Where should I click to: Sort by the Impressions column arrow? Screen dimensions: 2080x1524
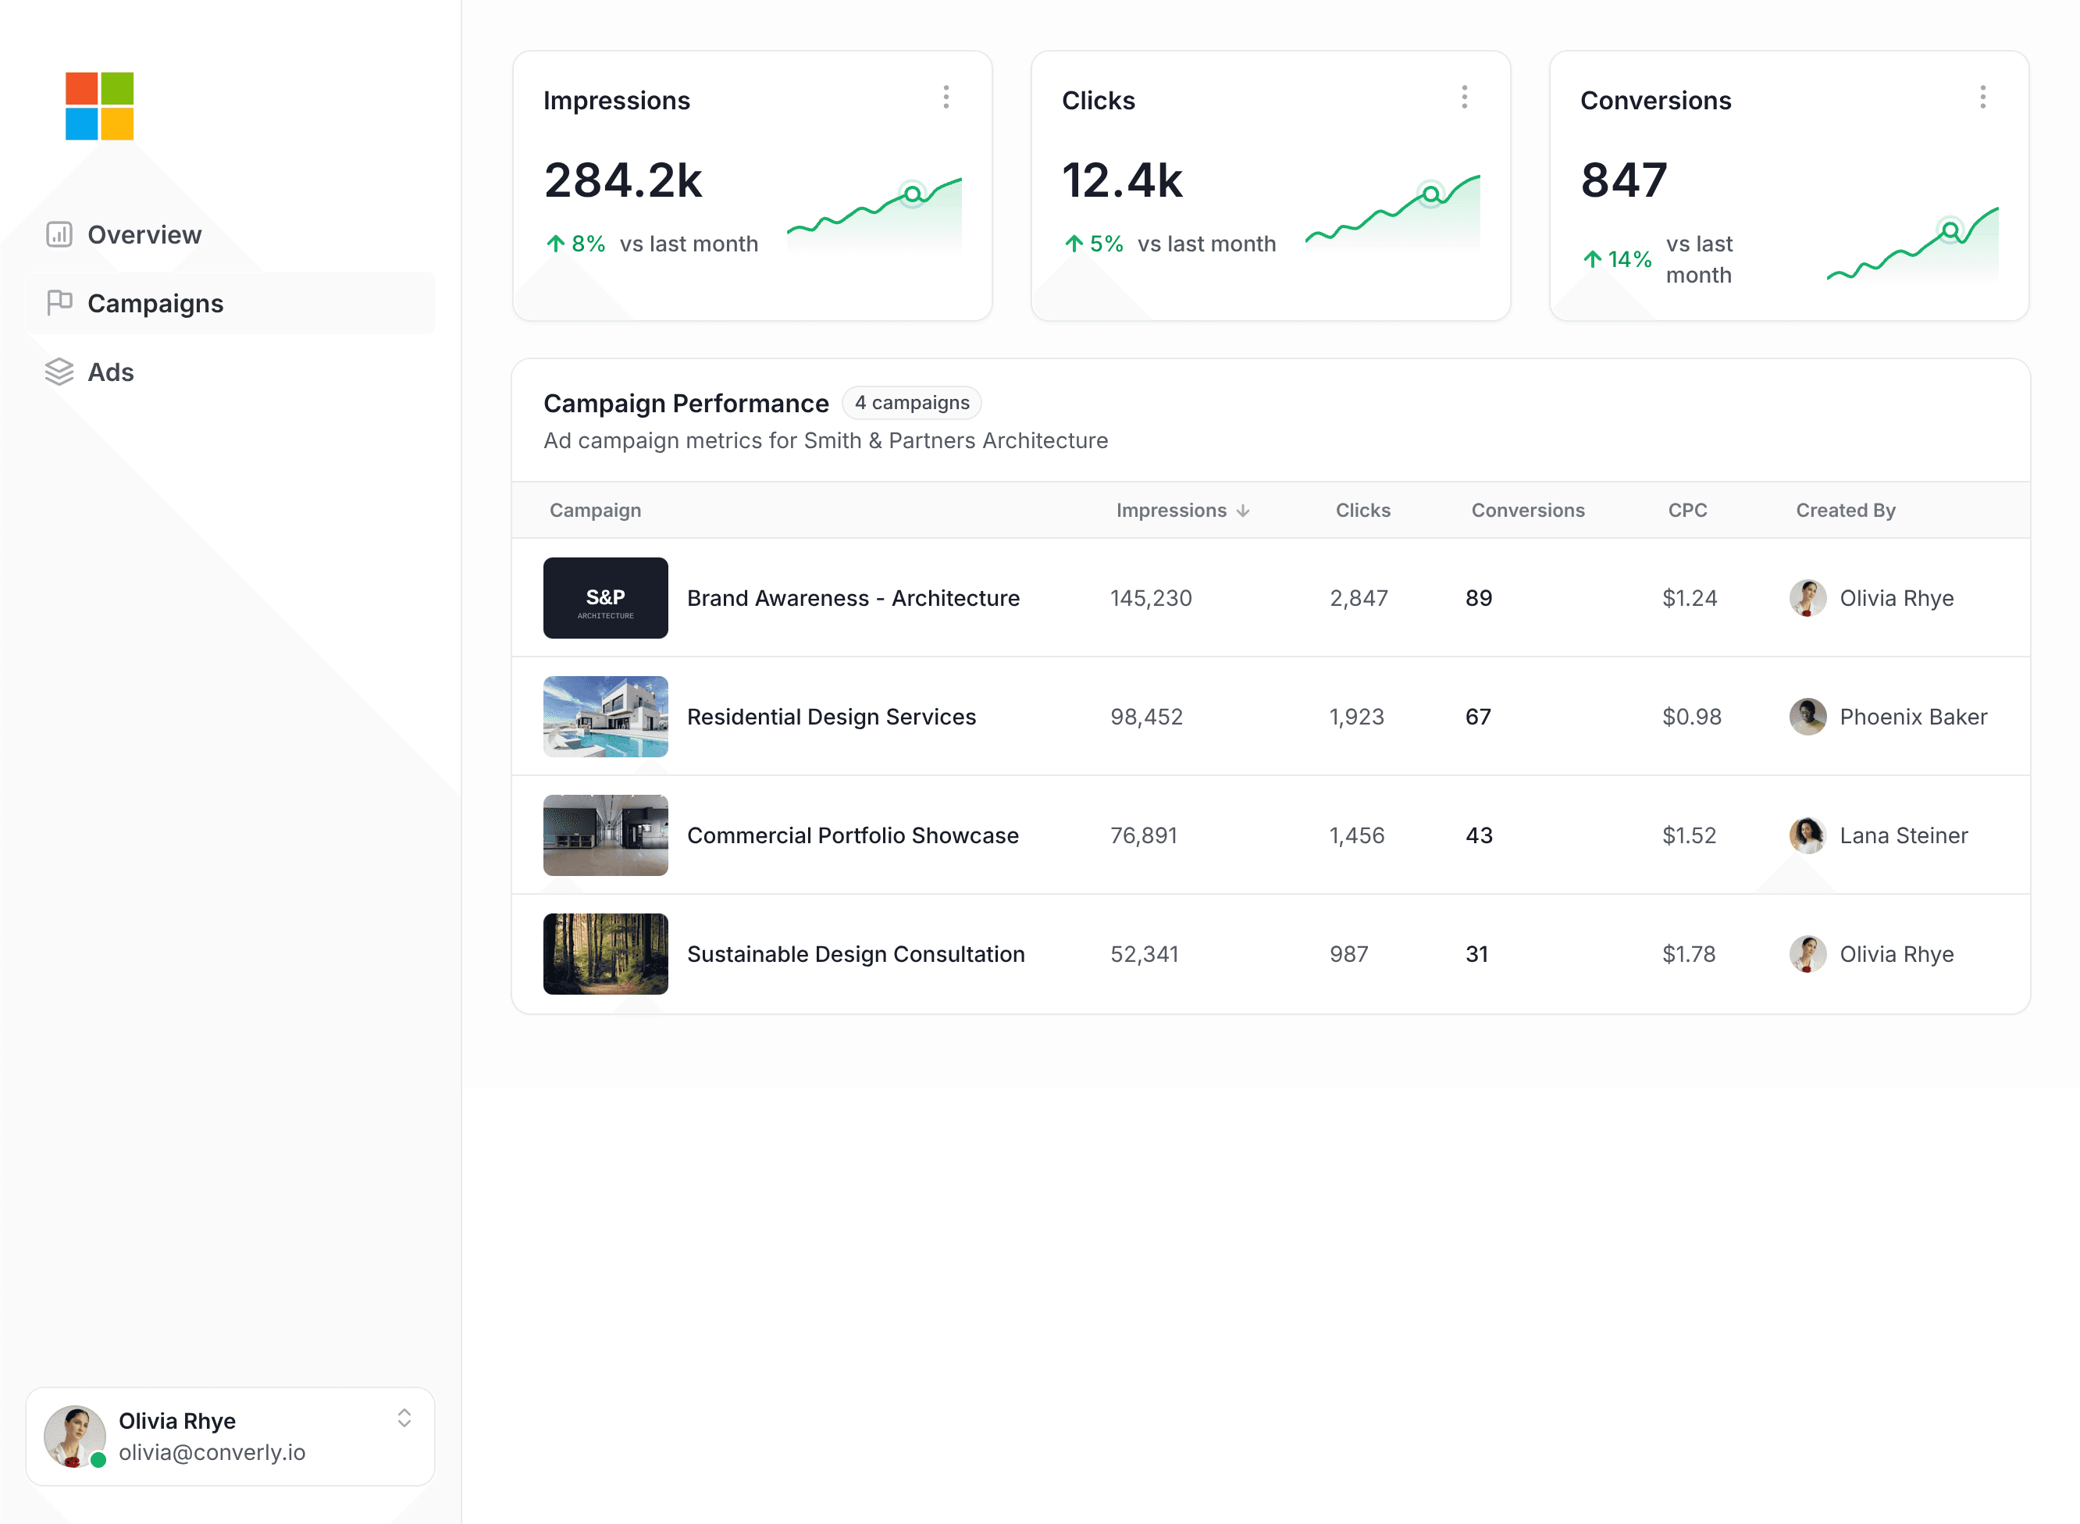point(1242,511)
